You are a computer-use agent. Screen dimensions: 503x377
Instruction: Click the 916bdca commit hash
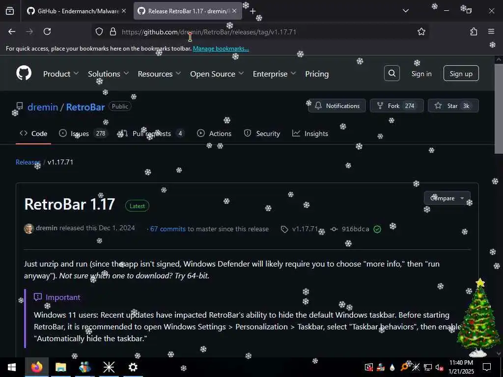(x=355, y=229)
